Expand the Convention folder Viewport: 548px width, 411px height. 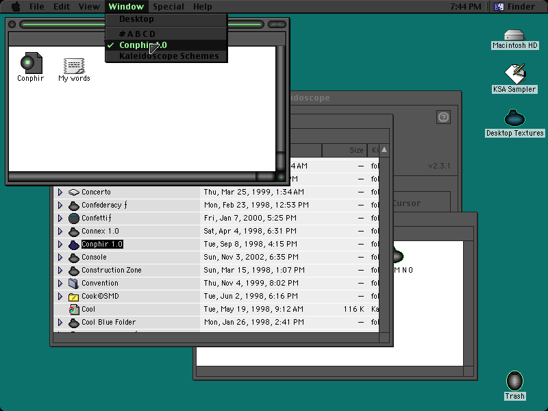point(60,283)
